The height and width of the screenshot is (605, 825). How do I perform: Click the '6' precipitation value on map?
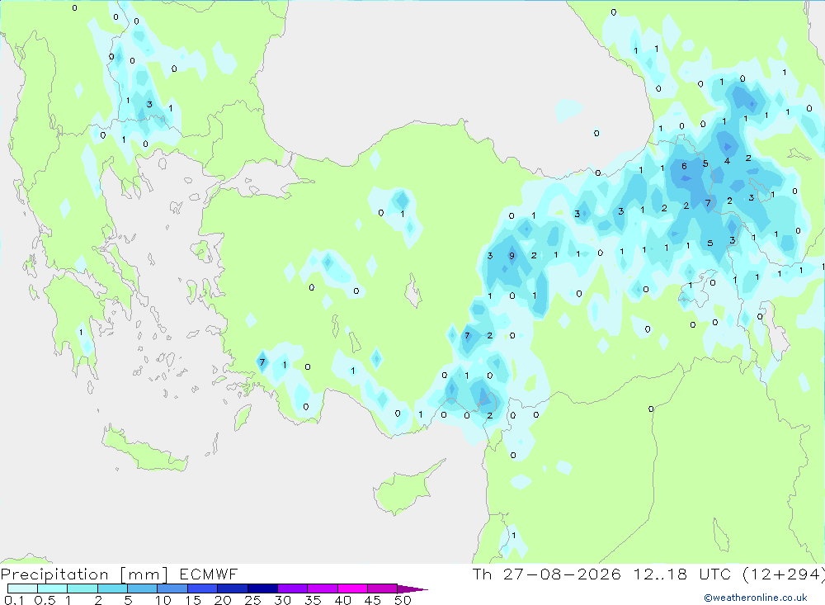(x=684, y=166)
